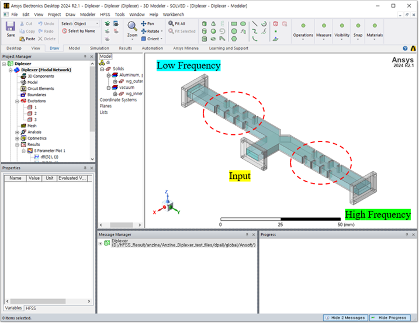
Task: Draw a straight line
Action: 255,24
